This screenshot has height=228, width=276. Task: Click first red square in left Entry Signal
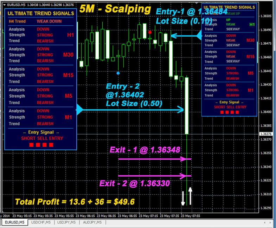[32, 145]
